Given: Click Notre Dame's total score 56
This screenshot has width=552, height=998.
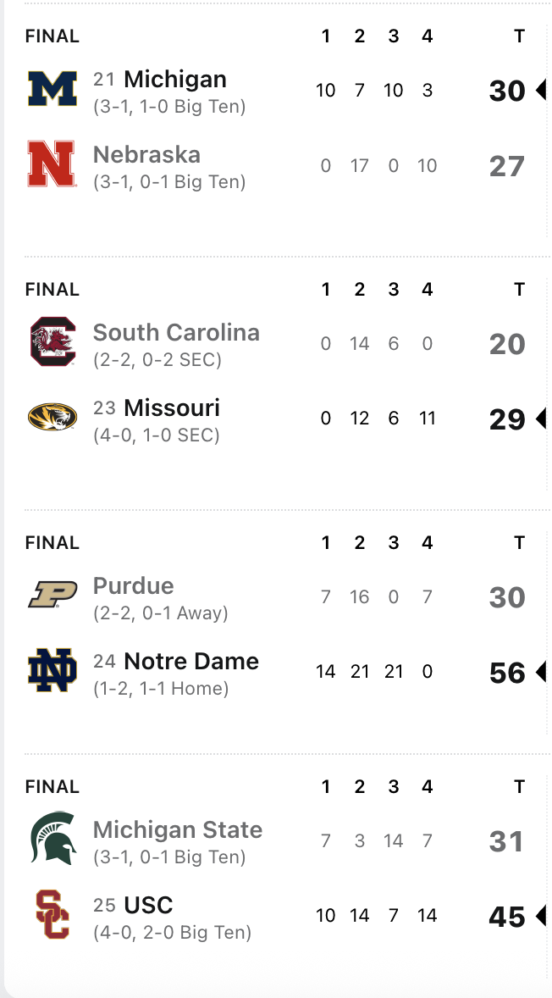Looking at the screenshot, I should click(507, 673).
